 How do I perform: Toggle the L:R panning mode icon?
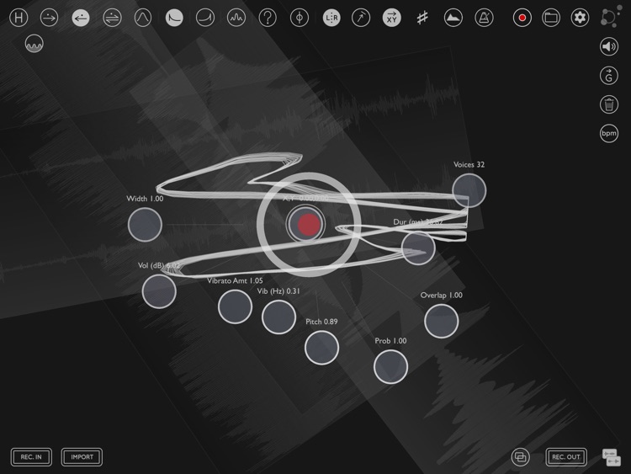pos(331,18)
